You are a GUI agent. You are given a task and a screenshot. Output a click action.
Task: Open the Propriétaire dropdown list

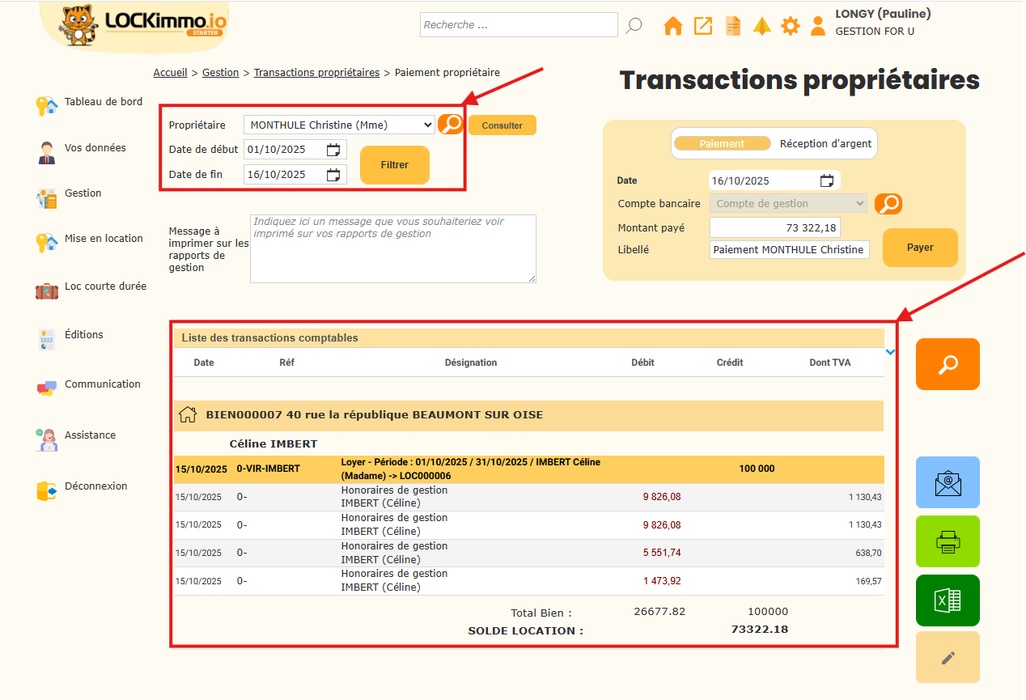339,125
